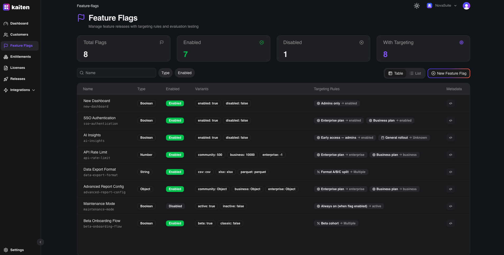Open Settings at the sidebar bottom
The width and height of the screenshot is (504, 255).
pos(17,250)
